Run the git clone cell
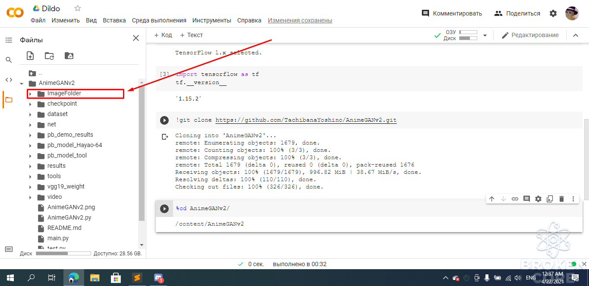The image size is (589, 286). (164, 120)
